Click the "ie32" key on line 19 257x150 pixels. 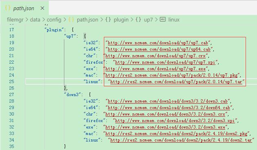pos(91,43)
